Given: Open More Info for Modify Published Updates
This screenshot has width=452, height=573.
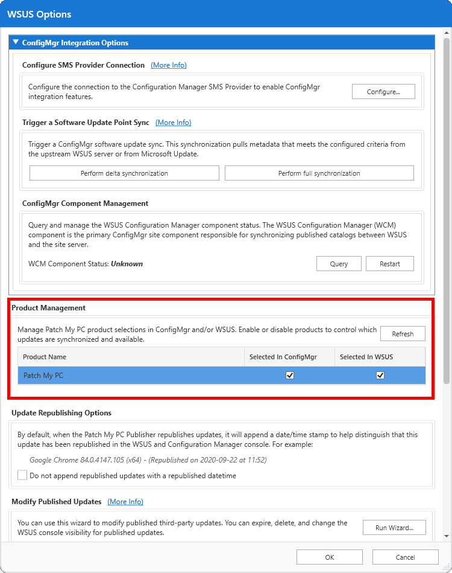Looking at the screenshot, I should click(125, 501).
